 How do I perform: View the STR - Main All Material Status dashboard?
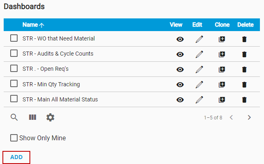[180, 99]
